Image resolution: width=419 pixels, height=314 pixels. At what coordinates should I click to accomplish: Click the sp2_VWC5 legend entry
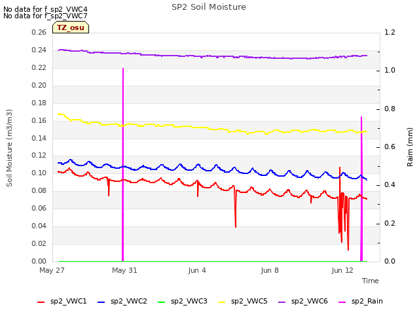point(243,302)
